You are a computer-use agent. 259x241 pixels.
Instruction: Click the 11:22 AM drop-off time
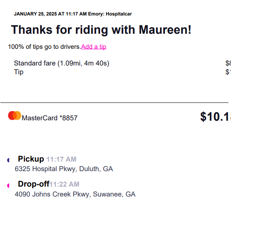coord(64,185)
